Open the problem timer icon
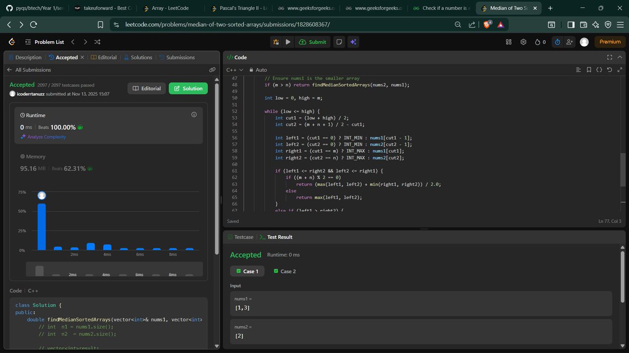Image resolution: width=629 pixels, height=353 pixels. 557,42
